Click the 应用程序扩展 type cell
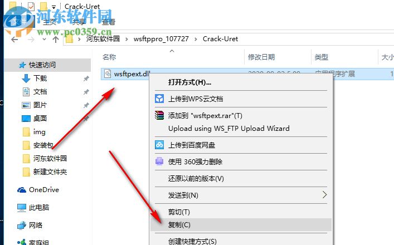 [335, 74]
